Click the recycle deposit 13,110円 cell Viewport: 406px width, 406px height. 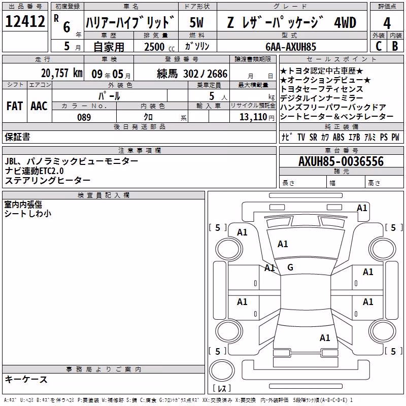[253, 117]
